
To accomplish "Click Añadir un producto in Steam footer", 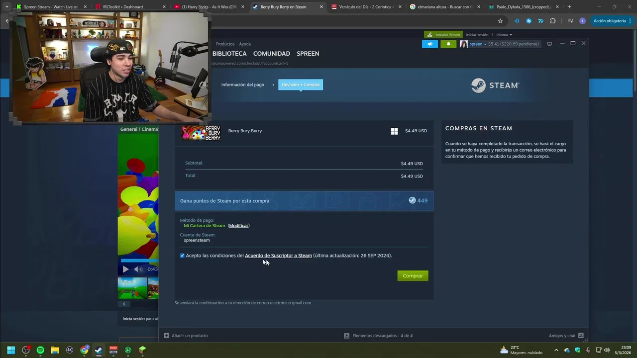I will tap(186, 336).
